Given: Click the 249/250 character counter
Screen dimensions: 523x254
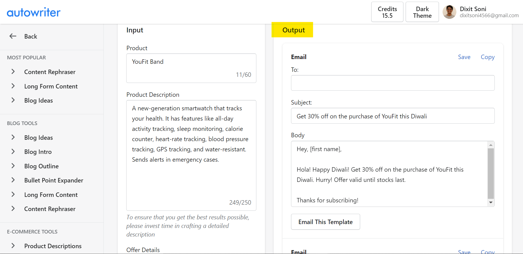Looking at the screenshot, I should (x=240, y=202).
